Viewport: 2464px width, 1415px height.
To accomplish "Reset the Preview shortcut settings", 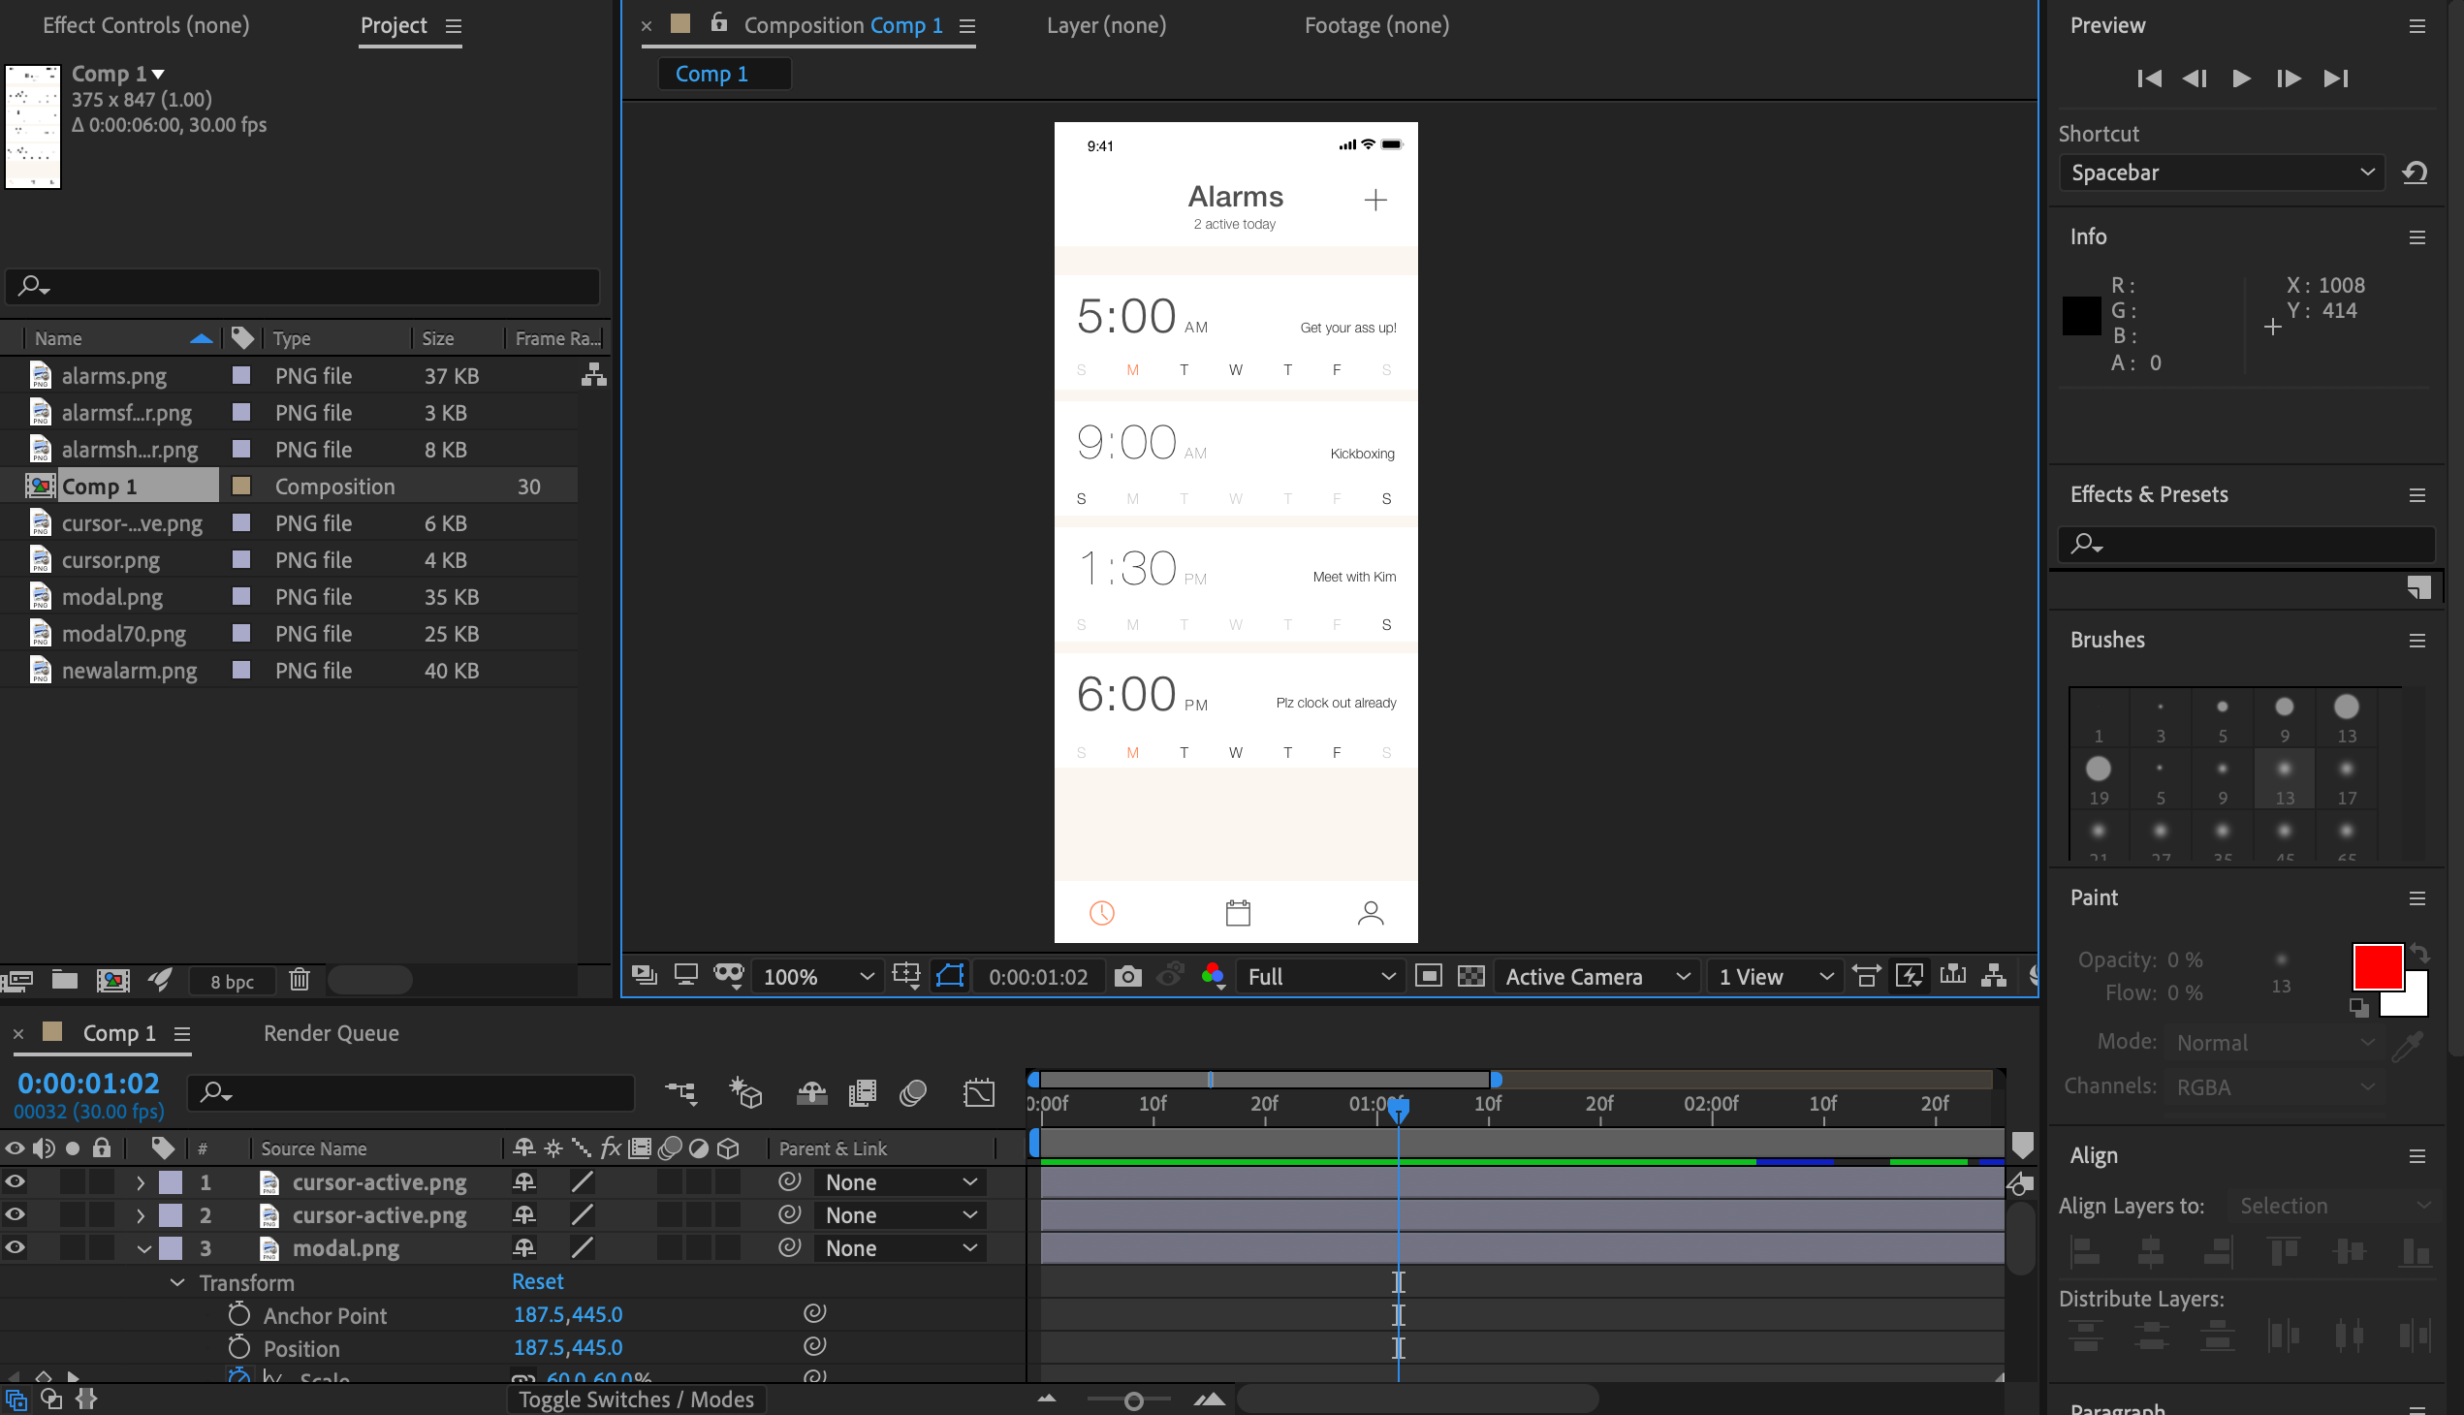I will [2416, 173].
